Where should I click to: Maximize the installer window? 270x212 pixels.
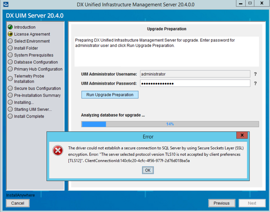250,3
